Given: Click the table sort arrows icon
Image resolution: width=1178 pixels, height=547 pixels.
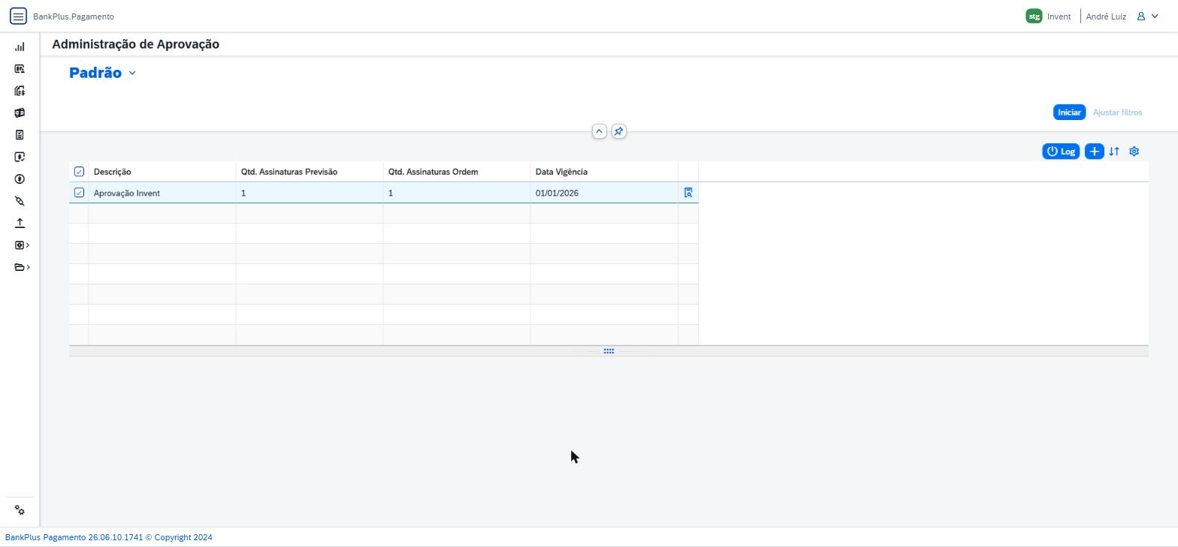Looking at the screenshot, I should point(1114,152).
